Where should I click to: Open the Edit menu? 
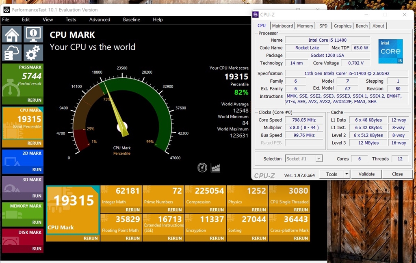(26, 19)
